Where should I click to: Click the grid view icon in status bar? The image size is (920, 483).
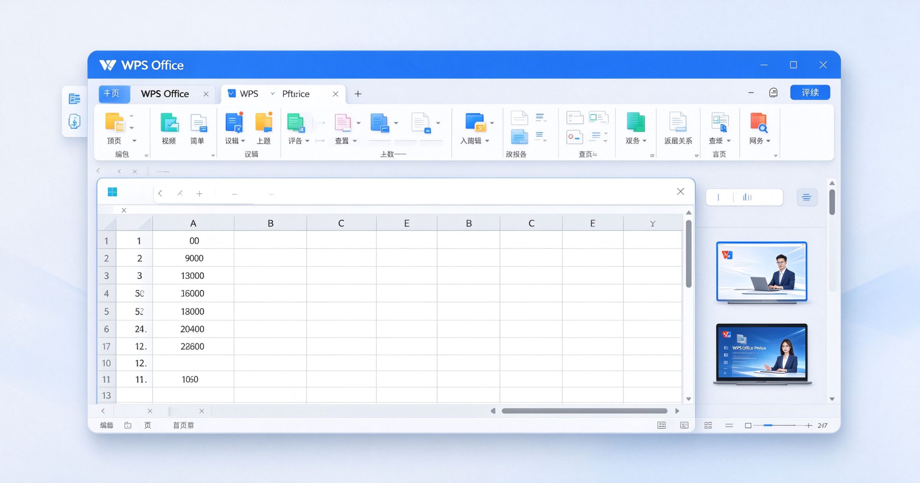708,425
